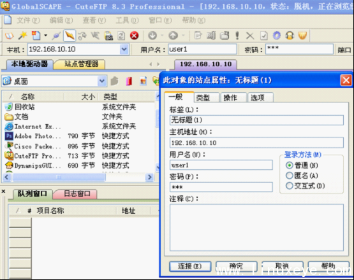Open the dropdown next to Download arrow
Screen dimensions: 354x280
click(x=162, y=36)
